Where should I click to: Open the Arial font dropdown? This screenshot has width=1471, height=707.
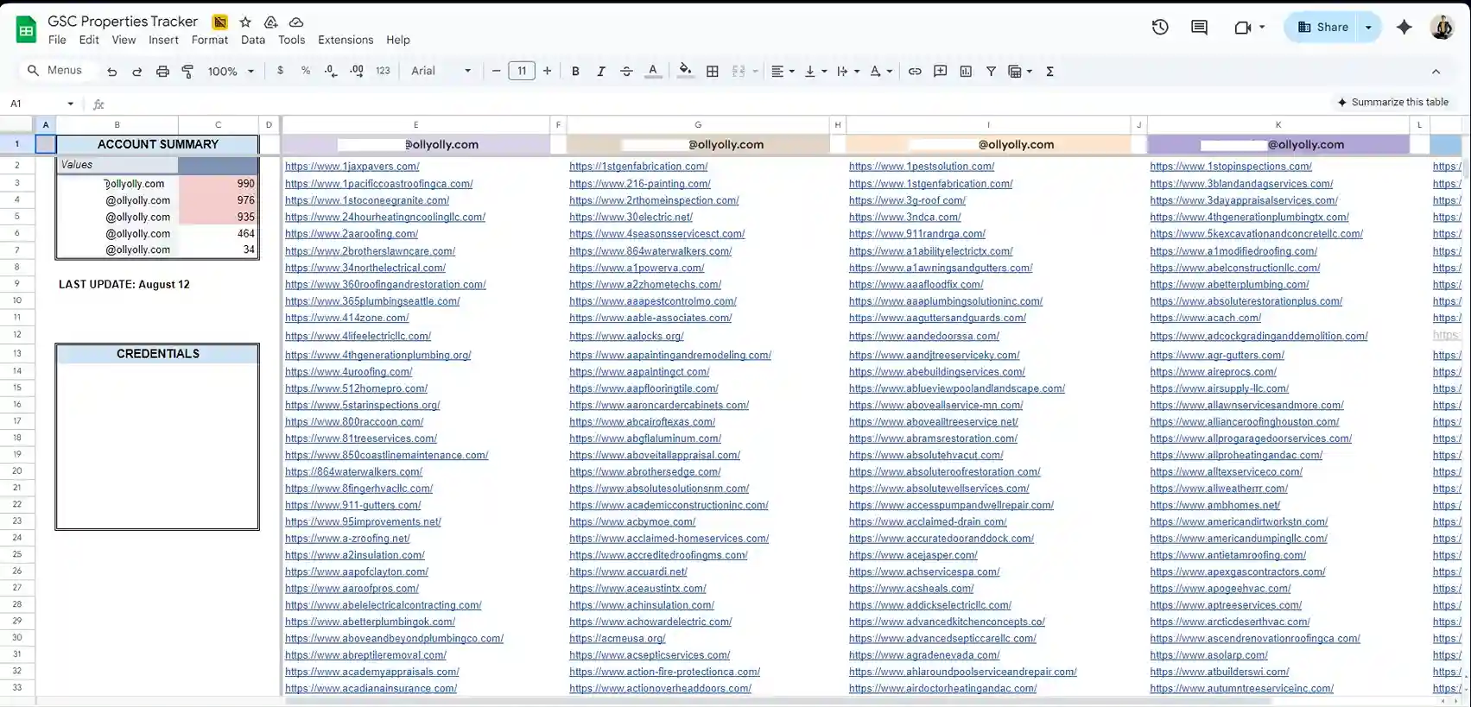(441, 71)
